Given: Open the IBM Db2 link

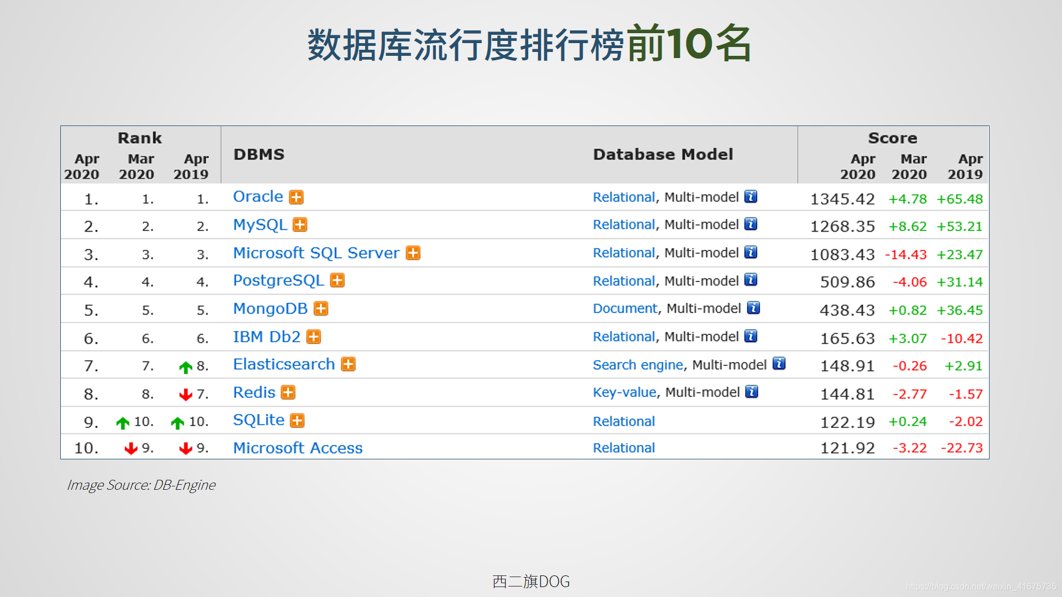Looking at the screenshot, I should point(267,337).
